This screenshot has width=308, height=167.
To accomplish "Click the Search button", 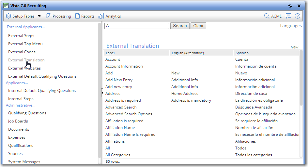I will 180,26.
